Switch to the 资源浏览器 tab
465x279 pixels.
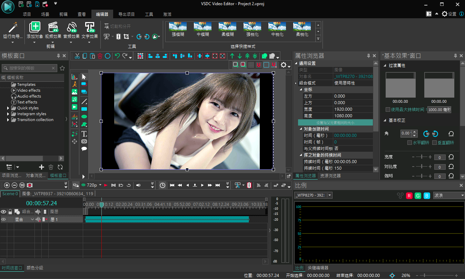click(330, 176)
